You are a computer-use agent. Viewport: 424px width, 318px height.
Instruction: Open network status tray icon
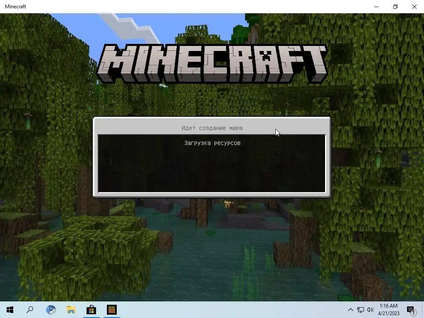(x=361, y=310)
